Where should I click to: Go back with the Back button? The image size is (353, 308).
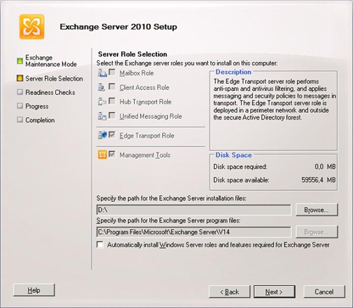230,292
